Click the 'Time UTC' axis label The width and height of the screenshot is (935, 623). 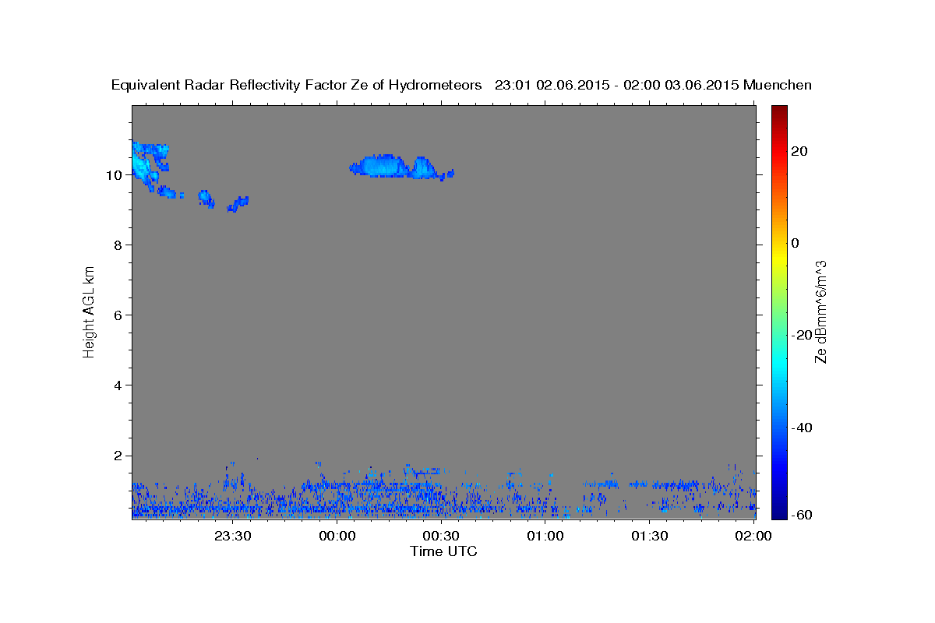[x=443, y=551]
